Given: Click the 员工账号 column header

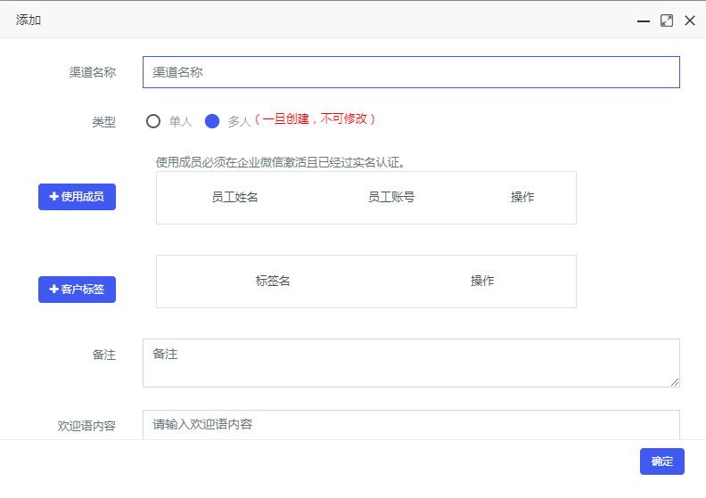Looking at the screenshot, I should point(391,197).
